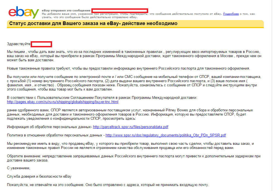Open the parceltrack personaldata.pdf link
273x191 pixels.
pos(130,127)
